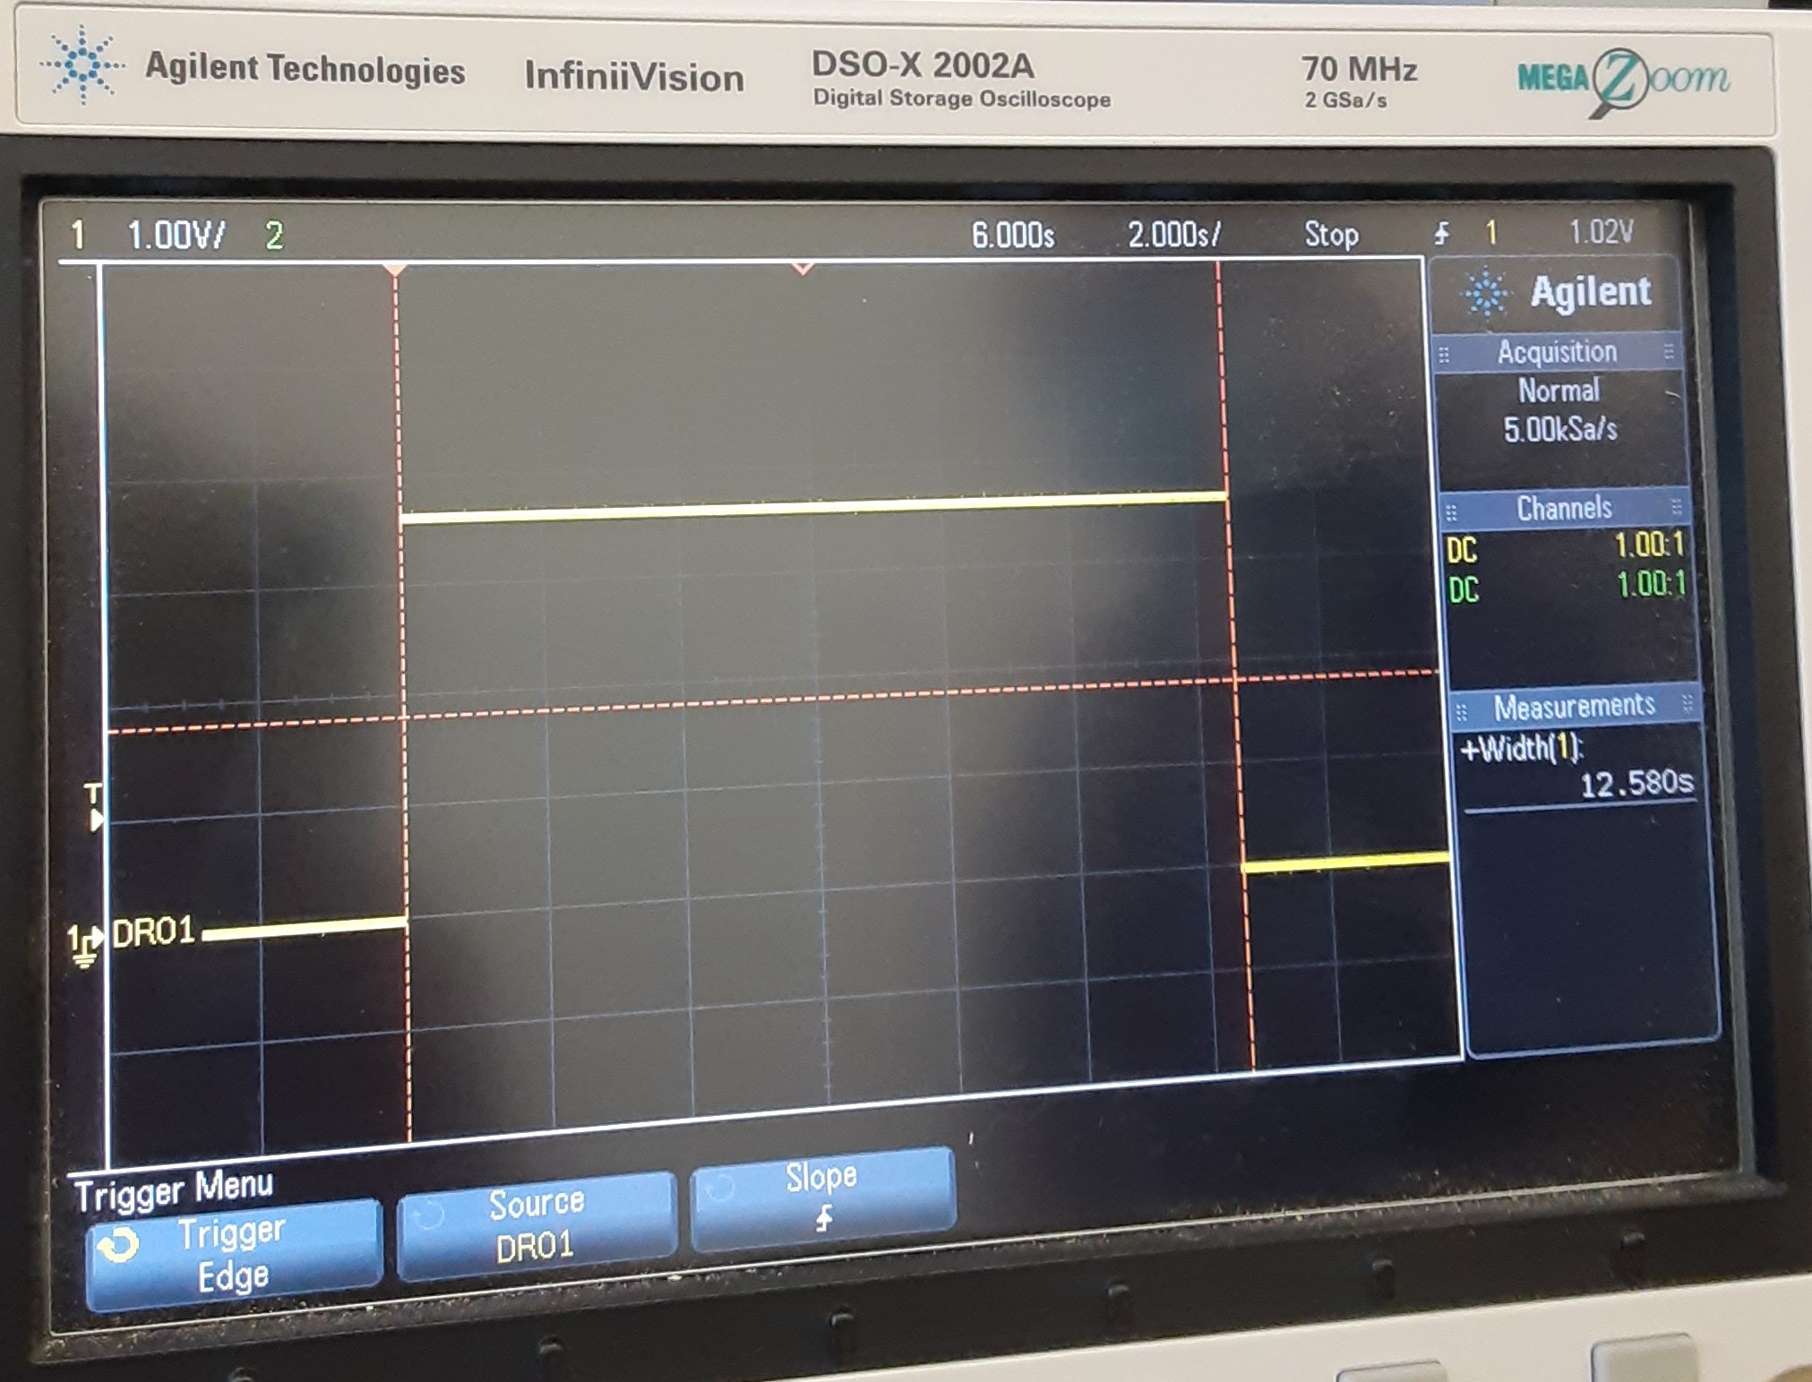Open the Channels panel header
The height and width of the screenshot is (1382, 1812).
click(1564, 509)
